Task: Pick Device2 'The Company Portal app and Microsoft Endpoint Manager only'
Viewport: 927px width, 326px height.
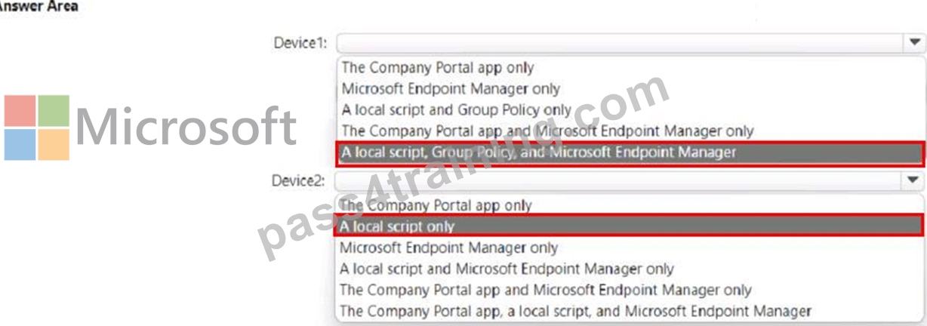Action: 546,290
